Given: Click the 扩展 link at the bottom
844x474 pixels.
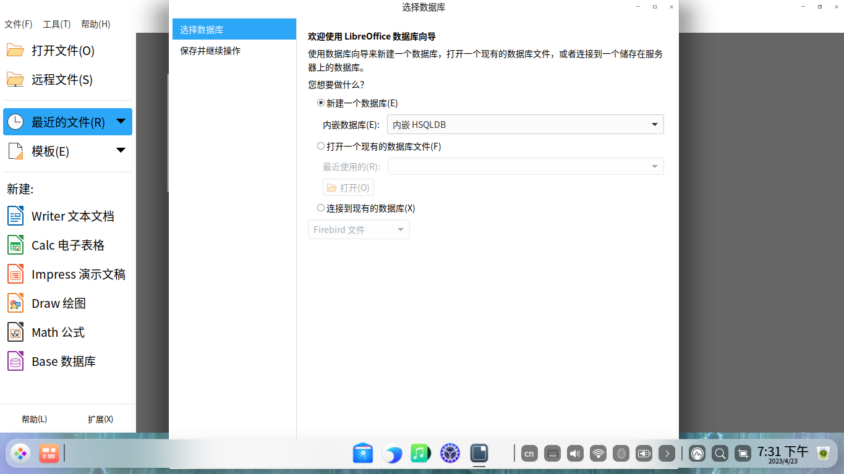Looking at the screenshot, I should click(x=101, y=419).
